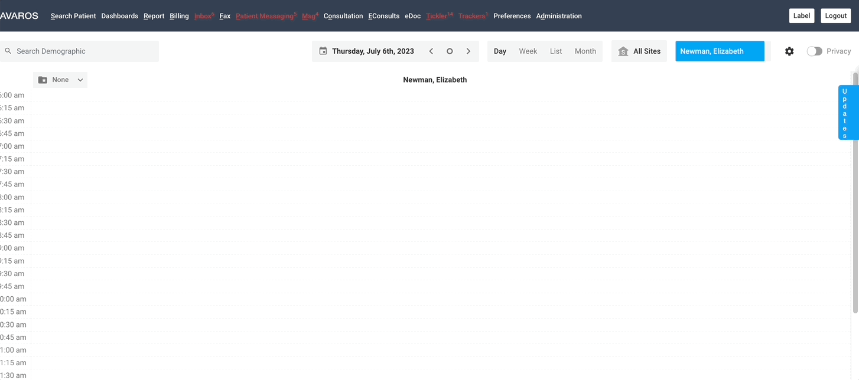This screenshot has height=380, width=859.
Task: Go to previous day arrow
Action: tap(431, 51)
